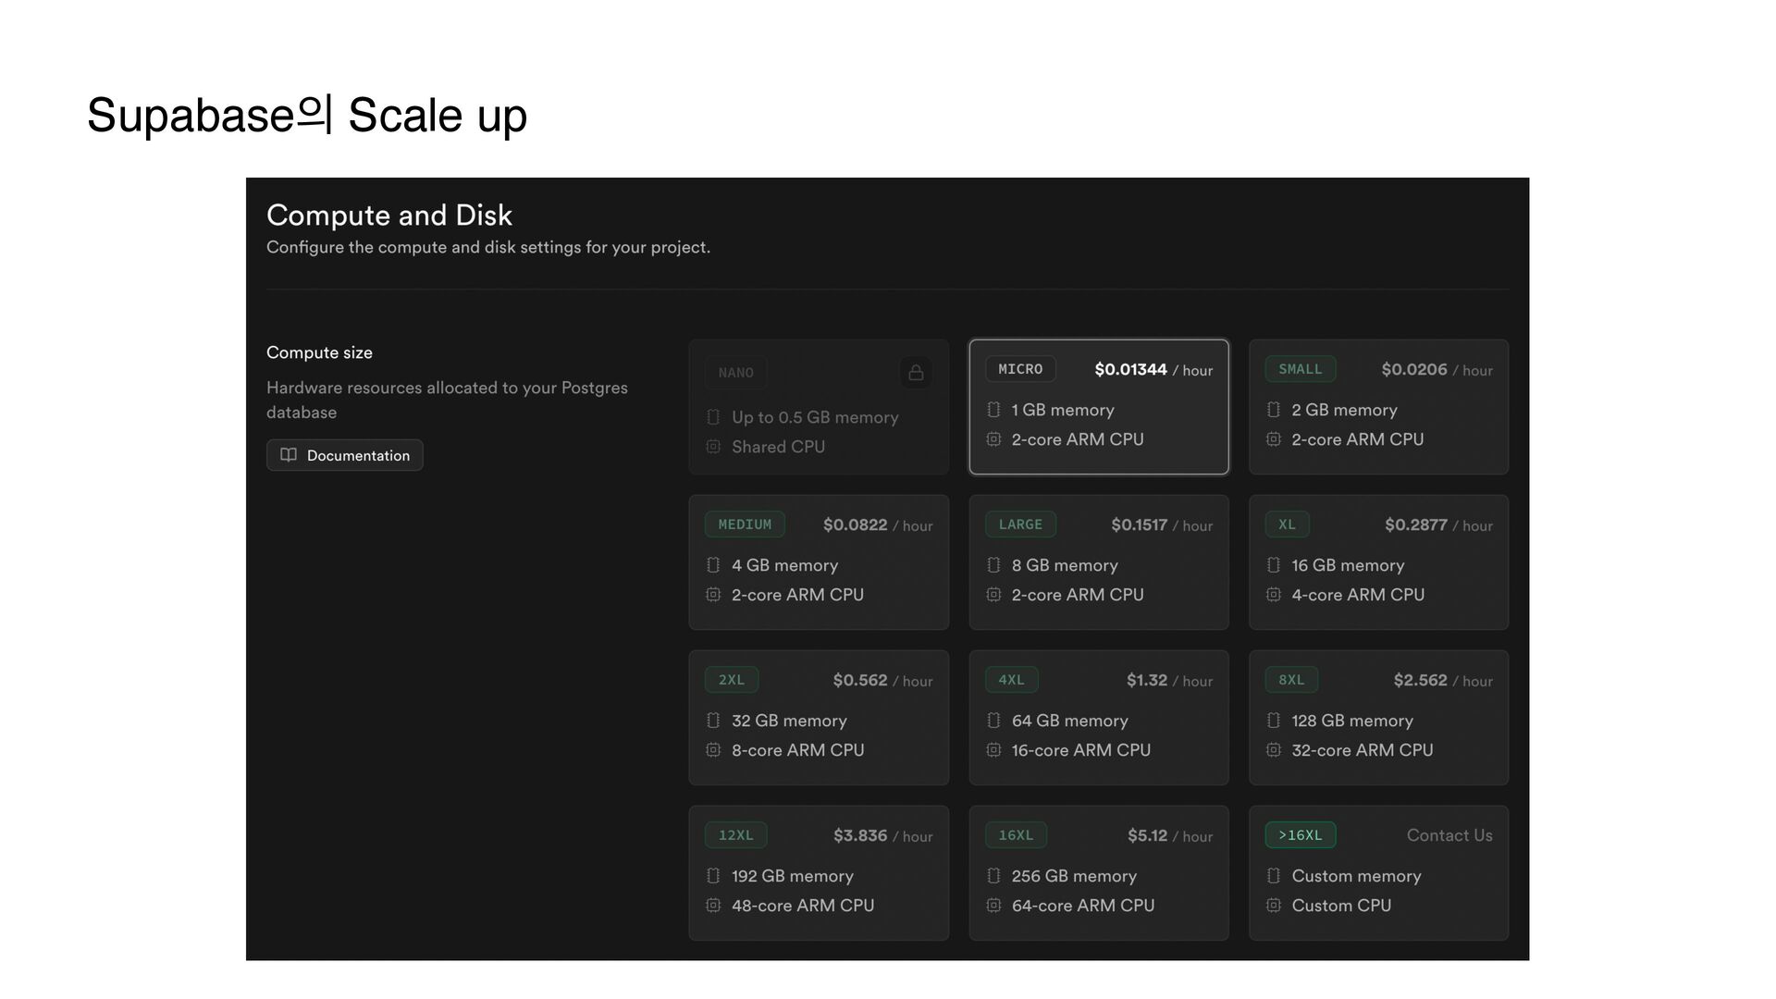Pick the 4XL compute size card

tap(1098, 718)
